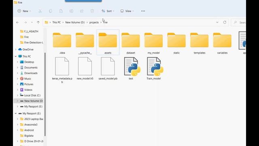
Task: Go back with the left arrow
Action: tap(17, 22)
